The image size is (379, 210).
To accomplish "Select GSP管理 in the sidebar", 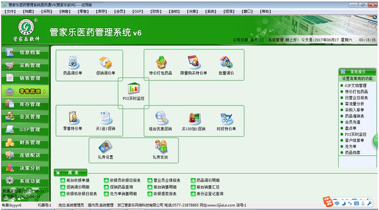I will click(x=25, y=130).
